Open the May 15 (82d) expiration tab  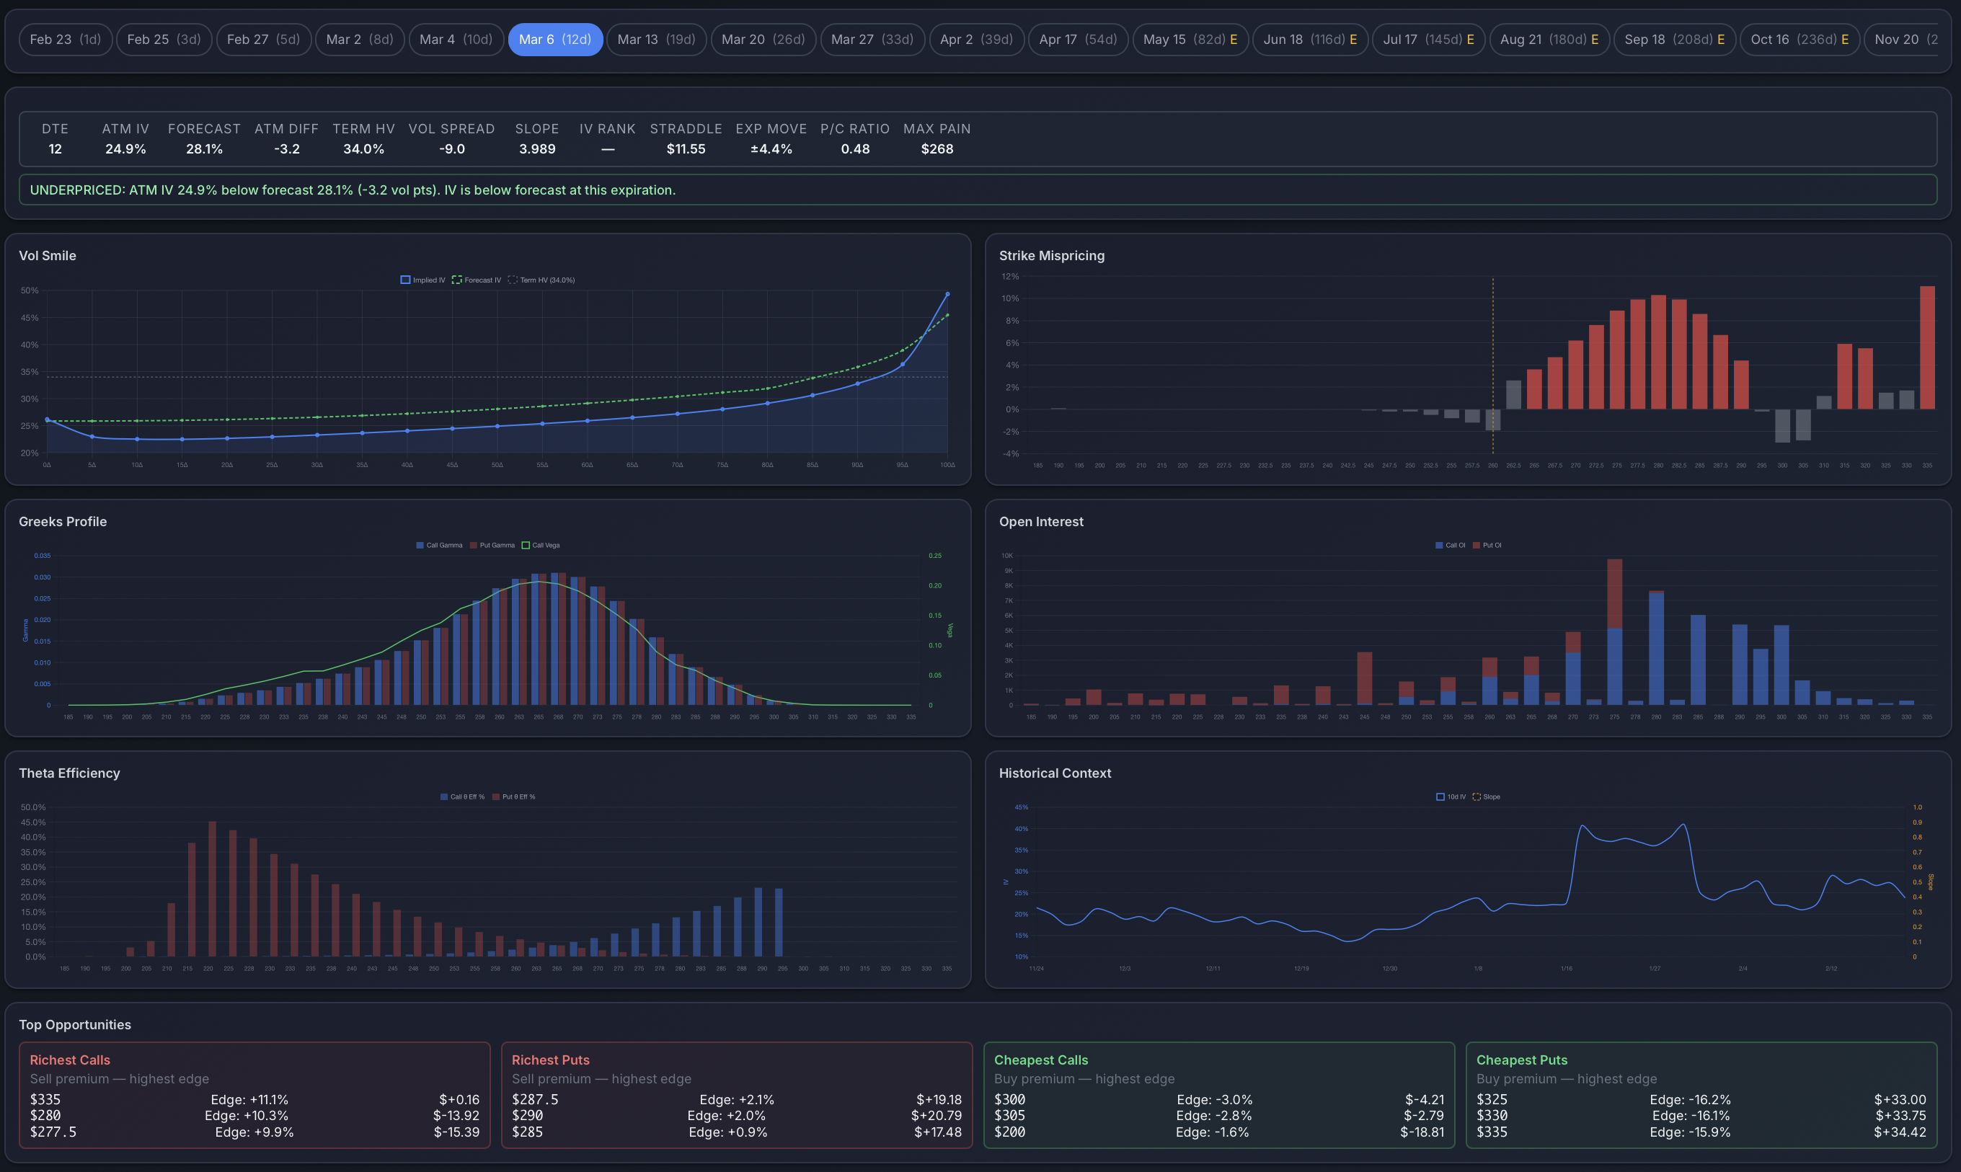1190,39
